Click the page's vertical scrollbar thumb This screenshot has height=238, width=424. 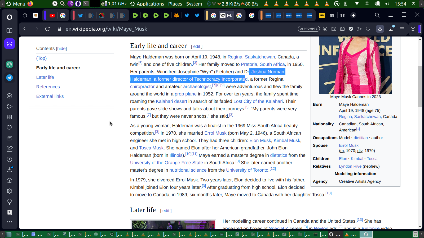point(420,86)
